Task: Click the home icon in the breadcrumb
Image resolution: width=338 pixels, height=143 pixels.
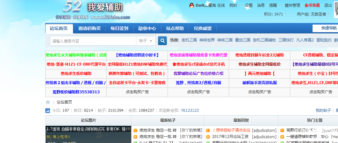Action: 48,102
